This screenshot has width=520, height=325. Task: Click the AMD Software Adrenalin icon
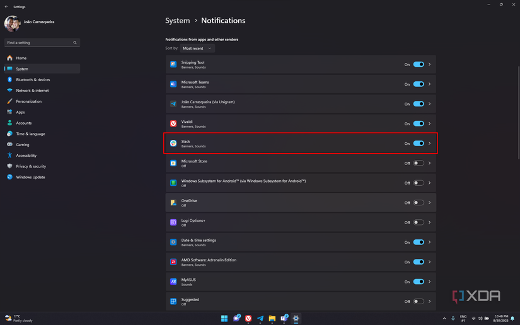point(173,262)
